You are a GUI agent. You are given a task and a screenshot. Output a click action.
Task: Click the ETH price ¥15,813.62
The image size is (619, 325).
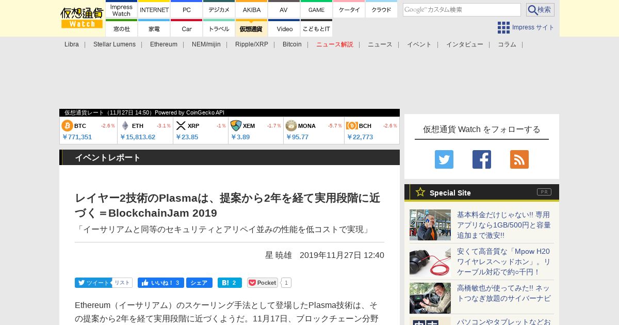138,137
